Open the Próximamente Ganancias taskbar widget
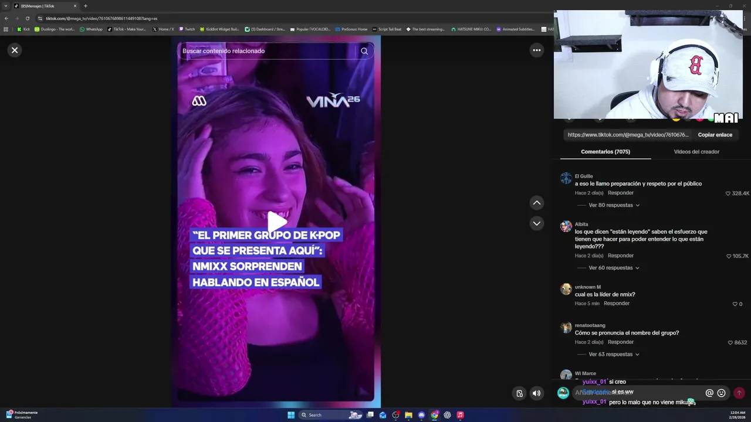Screen dimensions: 751x422 click(x=22, y=415)
